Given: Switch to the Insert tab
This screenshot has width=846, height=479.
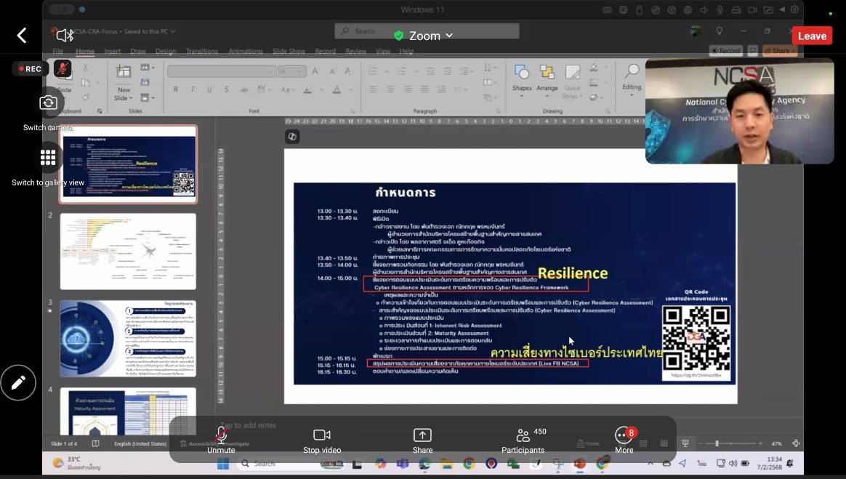Looking at the screenshot, I should tap(112, 52).
